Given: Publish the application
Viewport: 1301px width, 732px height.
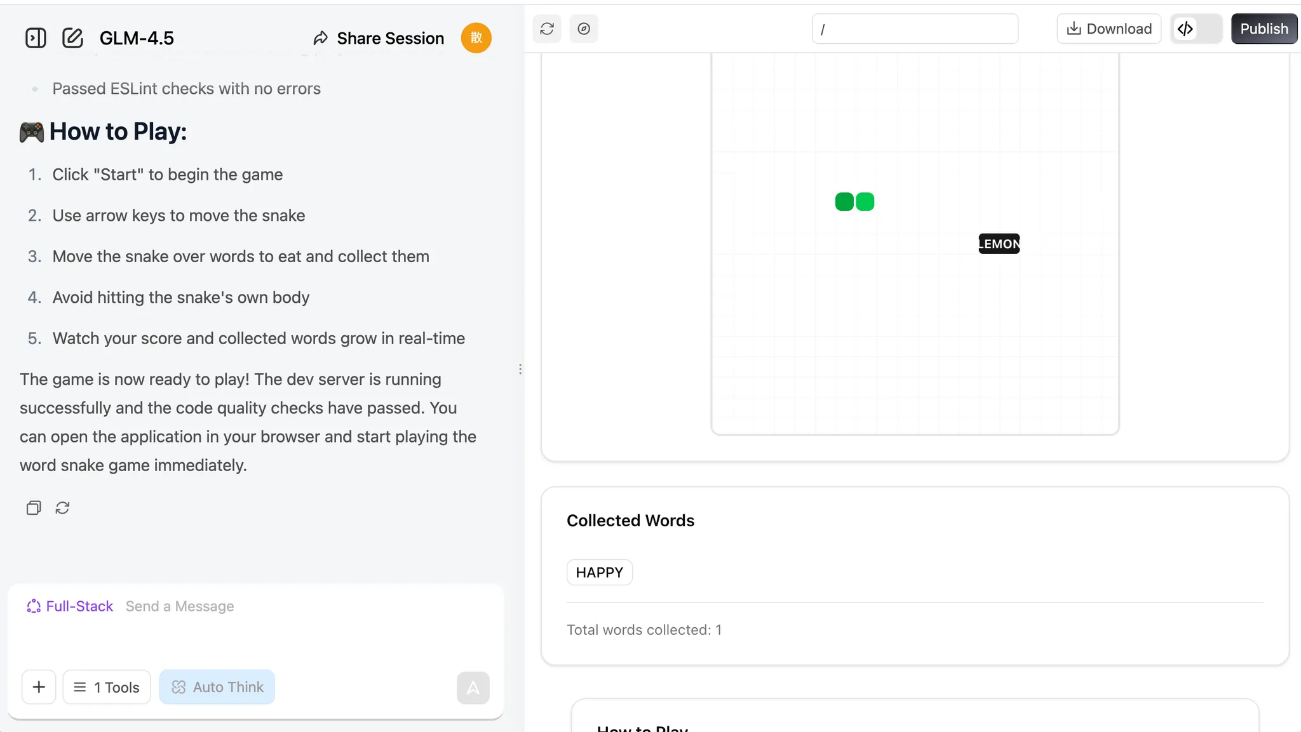Looking at the screenshot, I should [x=1264, y=29].
